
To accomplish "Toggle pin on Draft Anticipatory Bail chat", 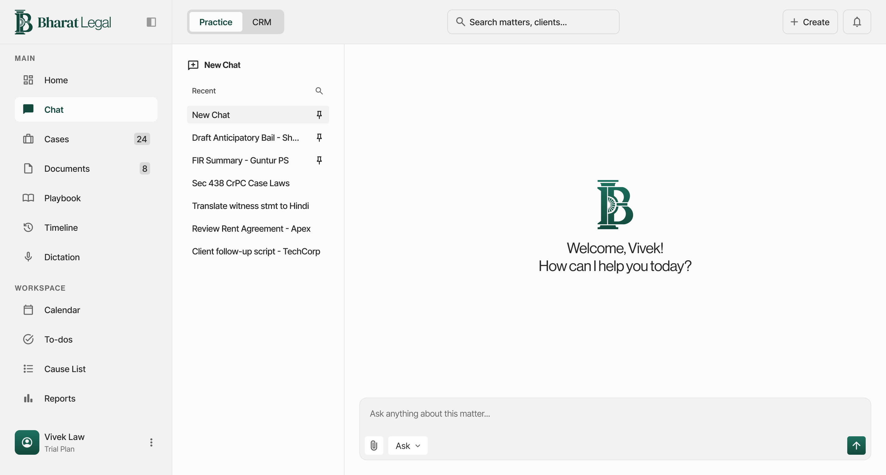I will [x=319, y=137].
